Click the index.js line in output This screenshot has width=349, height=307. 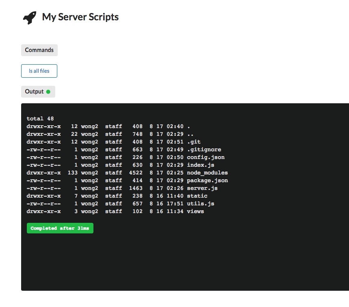[x=122, y=165]
